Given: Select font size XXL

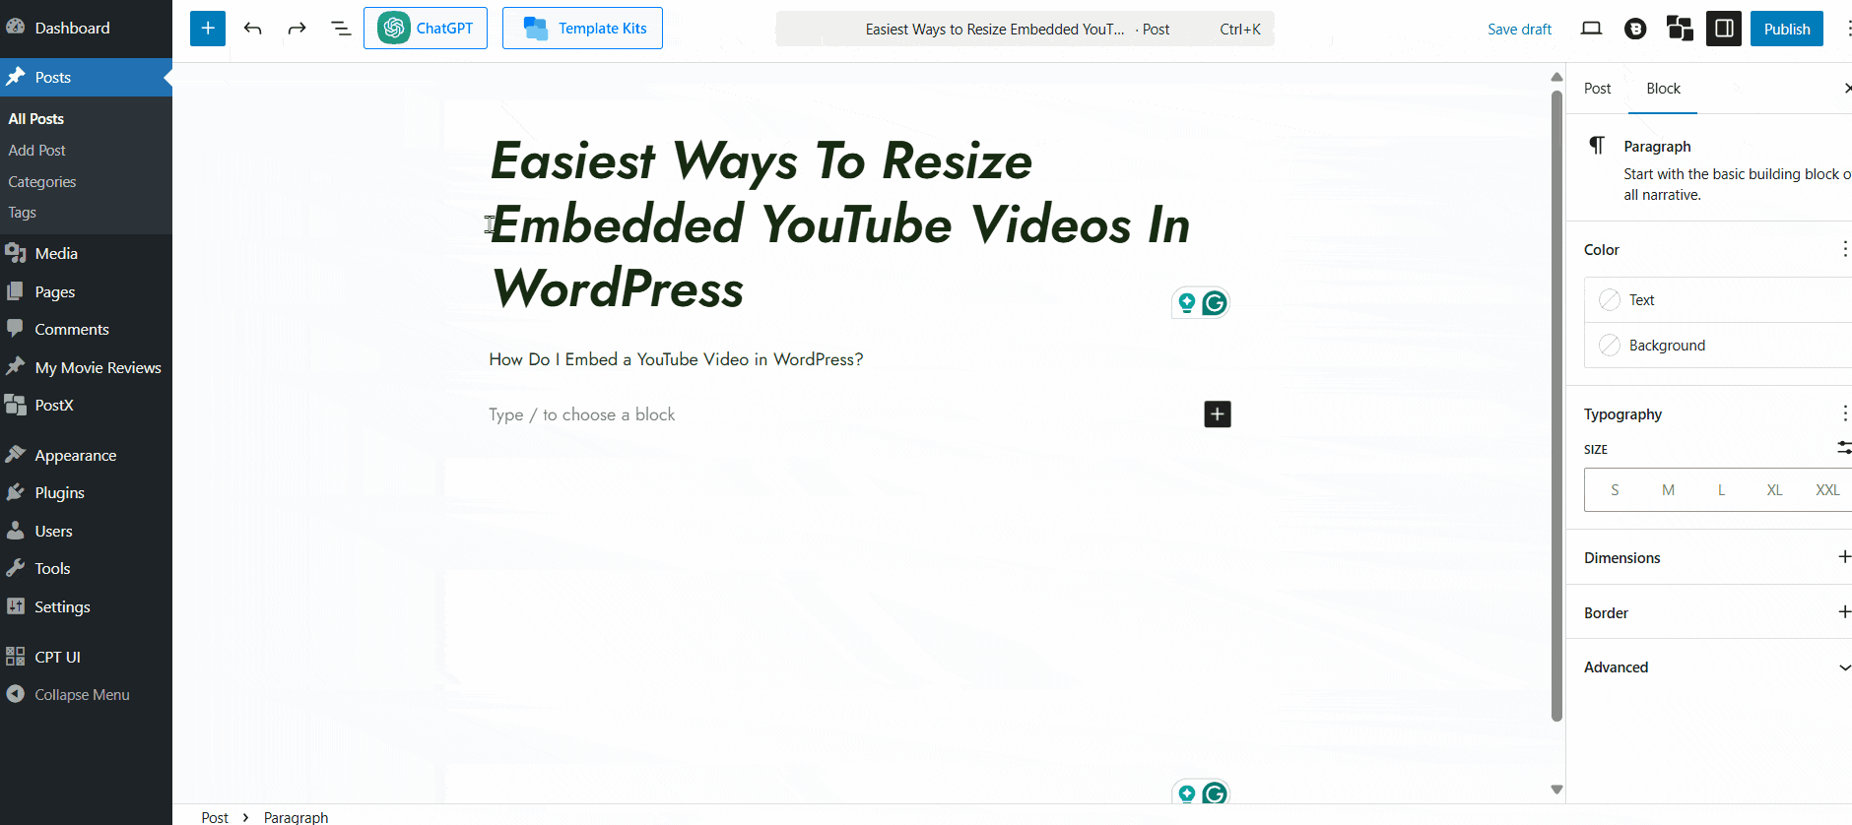Looking at the screenshot, I should (x=1827, y=490).
